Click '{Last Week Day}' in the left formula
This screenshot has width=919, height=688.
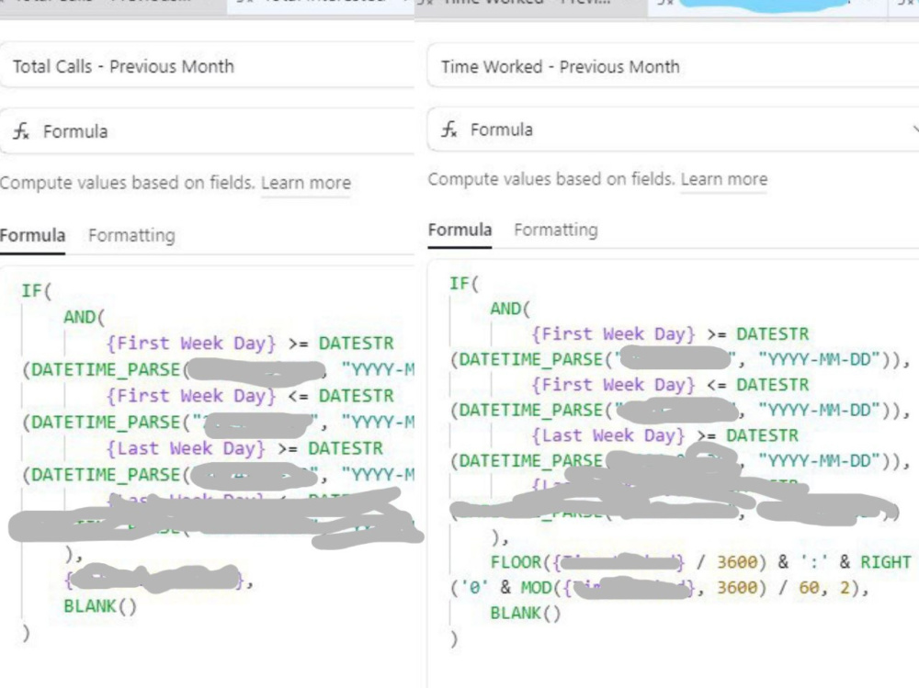[x=186, y=448]
